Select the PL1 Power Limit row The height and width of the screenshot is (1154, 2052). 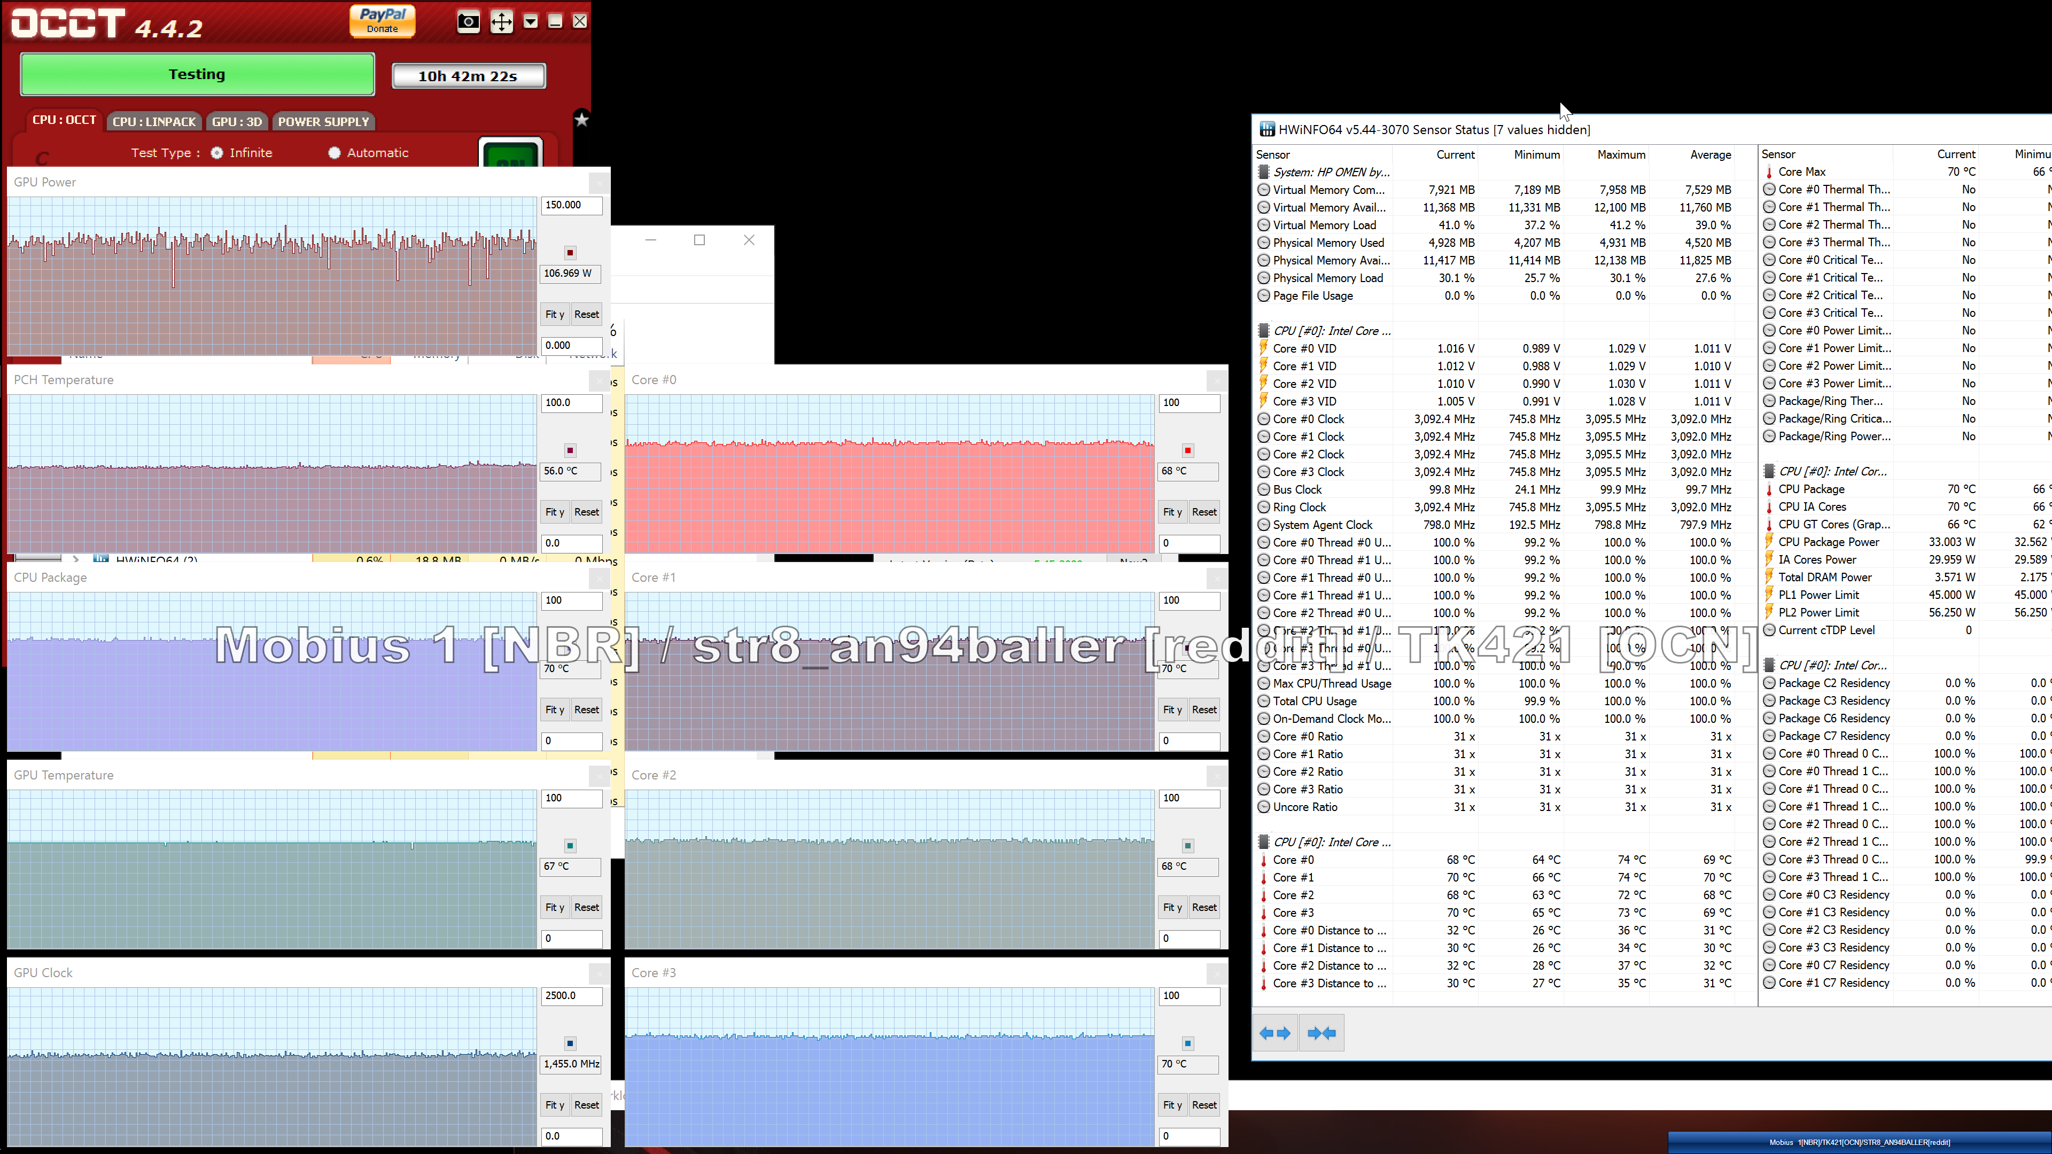pos(1906,595)
